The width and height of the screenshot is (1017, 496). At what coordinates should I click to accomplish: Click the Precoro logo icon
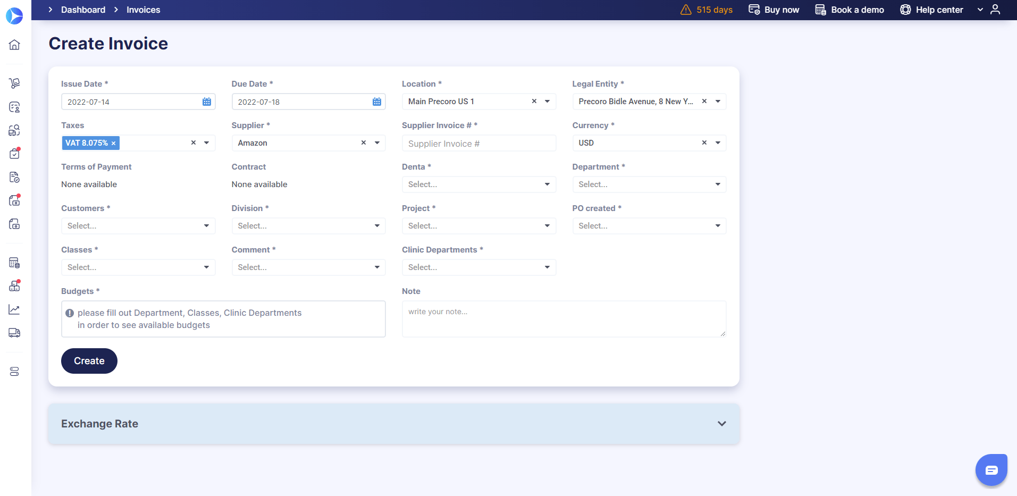tap(14, 16)
